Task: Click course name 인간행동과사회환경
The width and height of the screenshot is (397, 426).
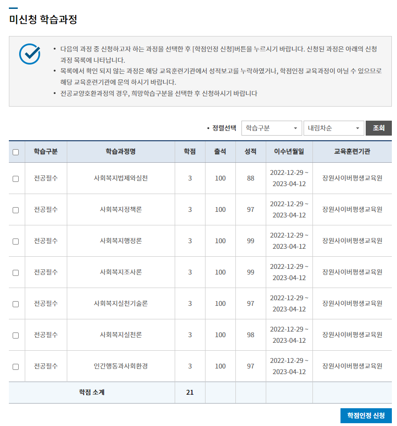Action: tap(121, 366)
